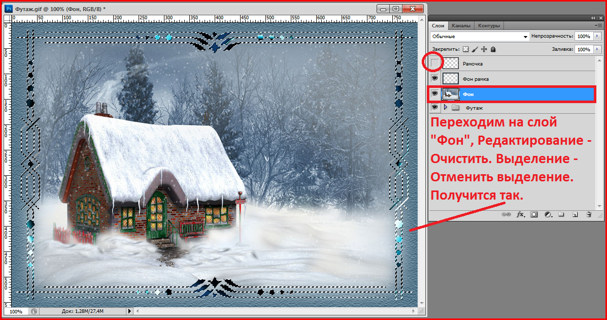This screenshot has width=607, height=320.
Task: Click the document horizontal scrollbar left arrow
Action: 138,311
